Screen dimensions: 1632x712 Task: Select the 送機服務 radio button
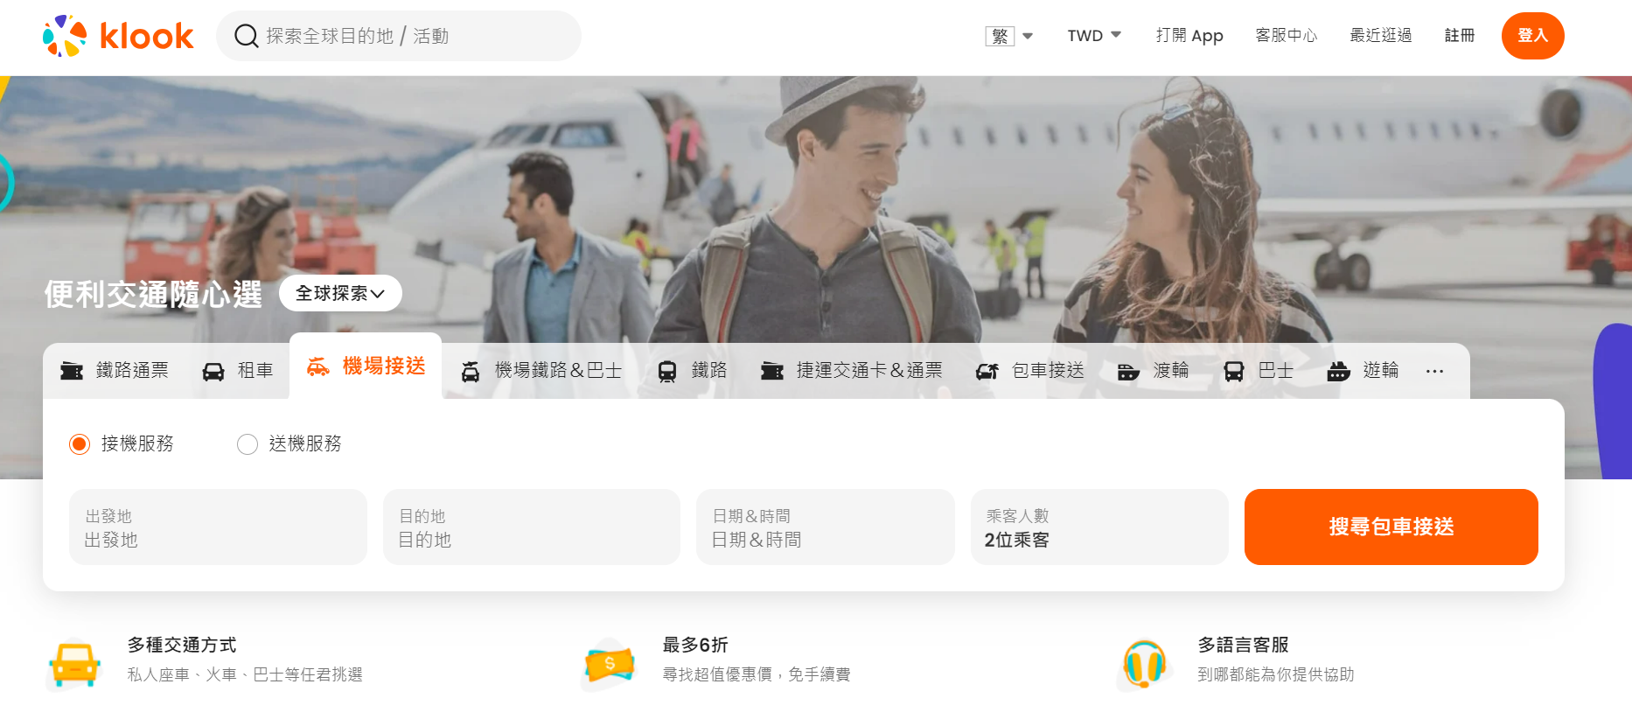coord(248,444)
